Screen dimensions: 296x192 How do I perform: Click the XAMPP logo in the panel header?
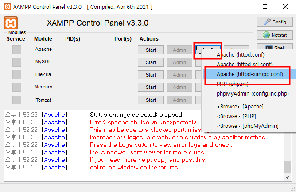[x=11, y=23]
